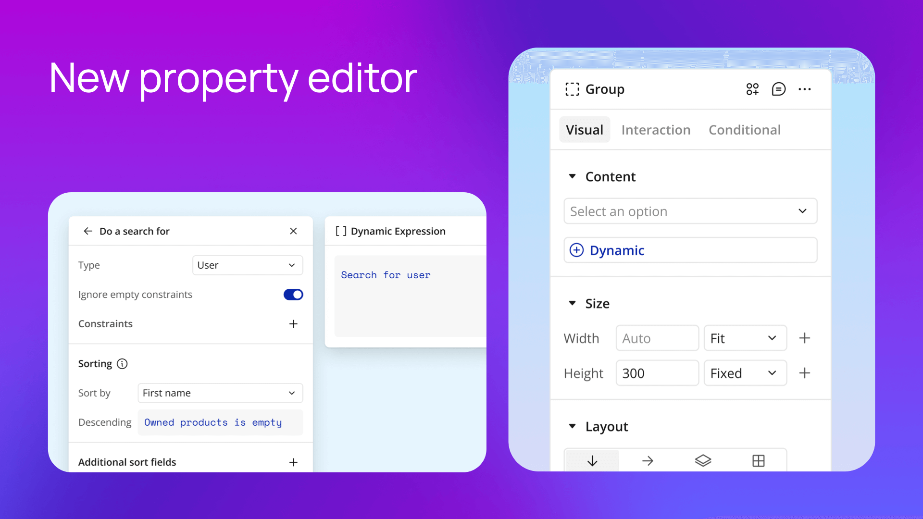Click the Height value input field
923x519 pixels.
click(657, 372)
